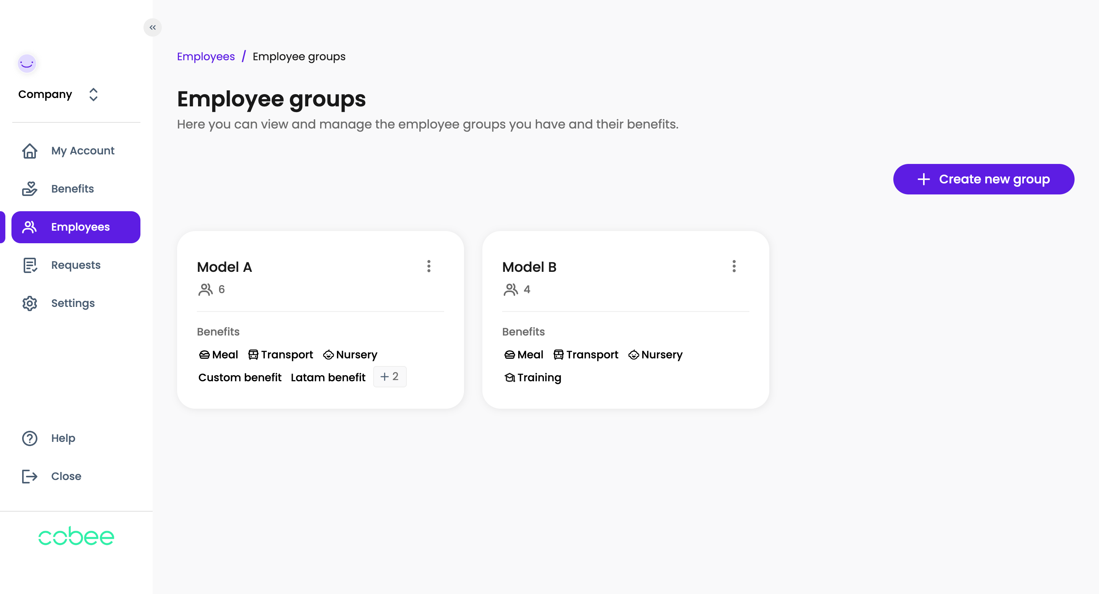Click the Settings gear icon
1099x594 pixels.
tap(30, 303)
